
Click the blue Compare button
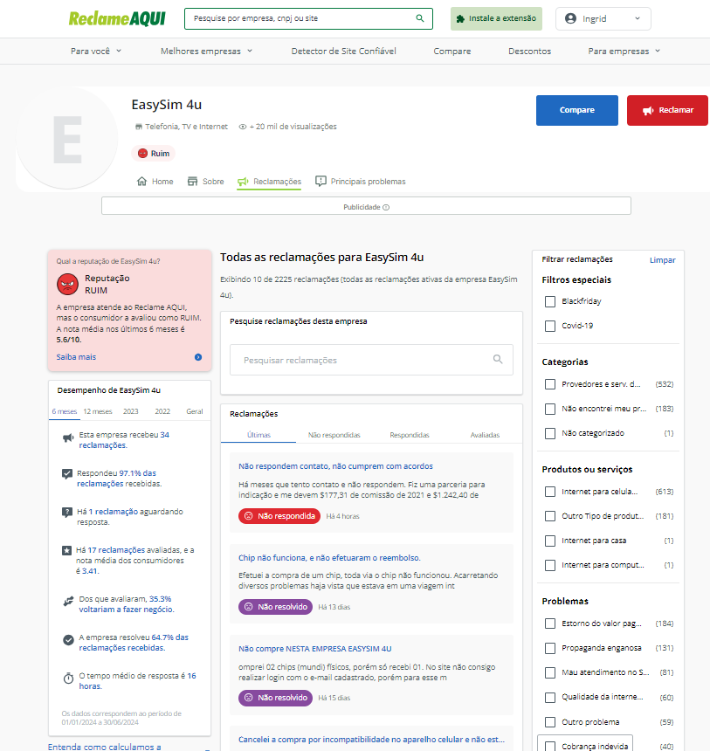click(x=576, y=110)
